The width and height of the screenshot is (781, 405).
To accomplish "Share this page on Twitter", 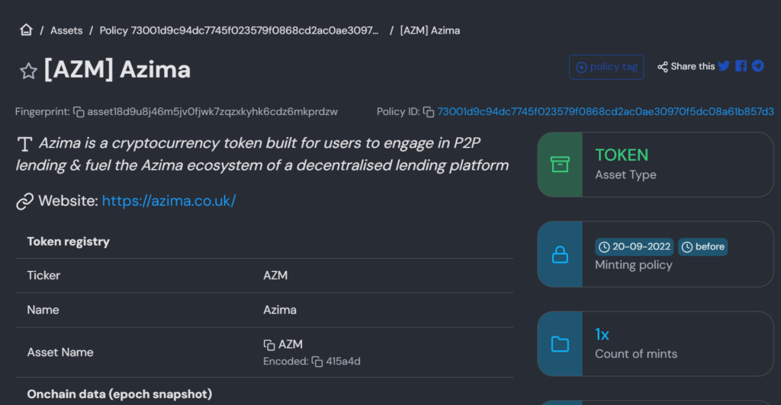I will pos(724,66).
